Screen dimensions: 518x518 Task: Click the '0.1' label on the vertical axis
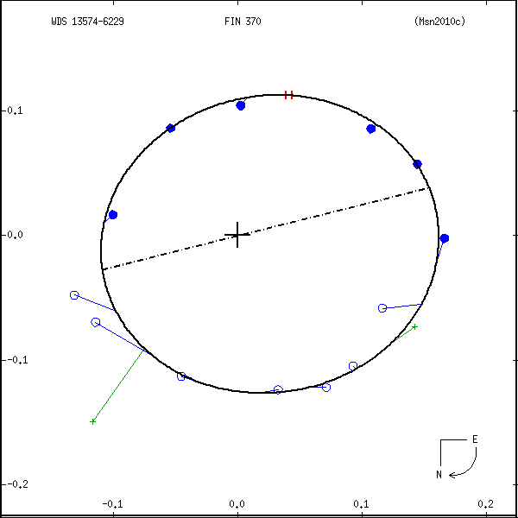pos(15,111)
